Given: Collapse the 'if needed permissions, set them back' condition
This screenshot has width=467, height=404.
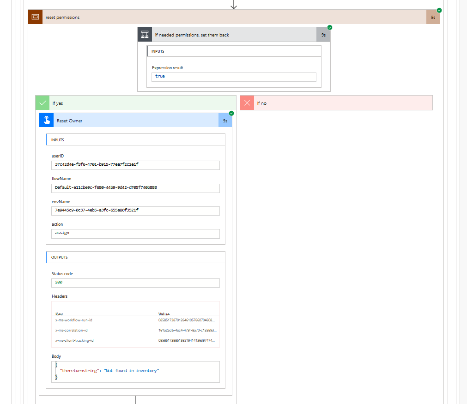Looking at the screenshot, I should pos(231,34).
